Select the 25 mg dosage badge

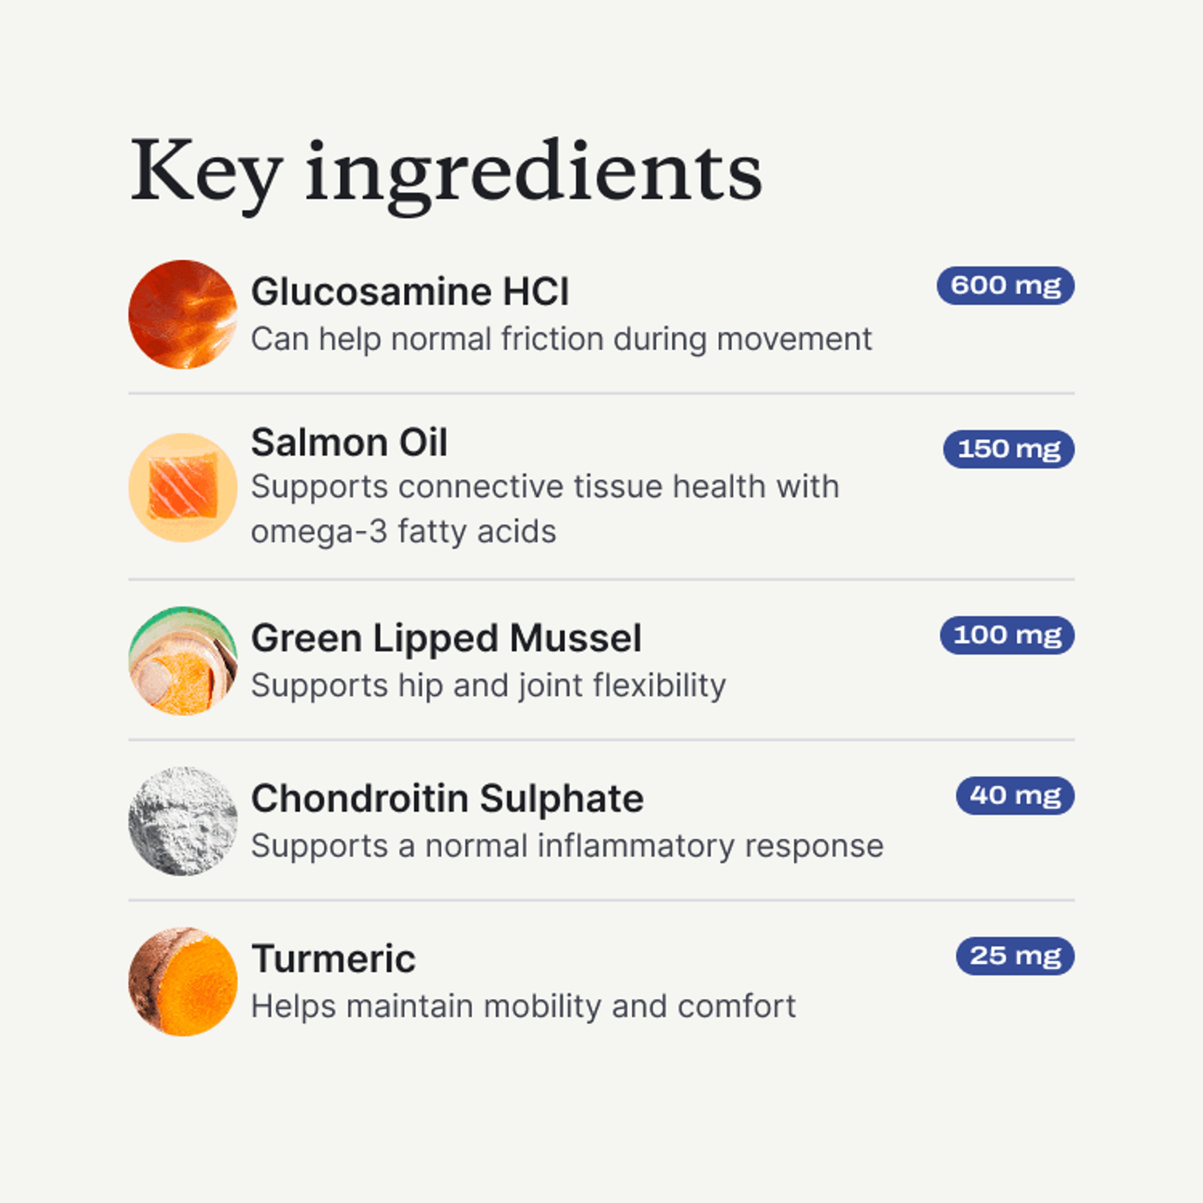(1015, 956)
